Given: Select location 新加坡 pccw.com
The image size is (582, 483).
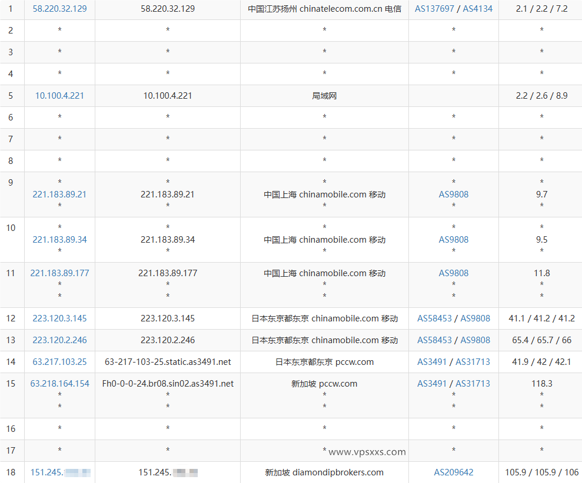Looking at the screenshot, I should point(324,384).
